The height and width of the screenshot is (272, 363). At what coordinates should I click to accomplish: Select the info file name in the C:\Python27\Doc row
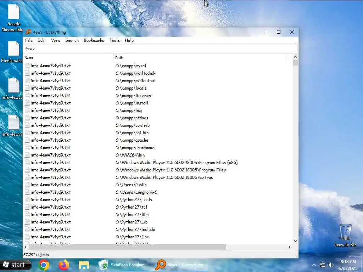point(51,237)
